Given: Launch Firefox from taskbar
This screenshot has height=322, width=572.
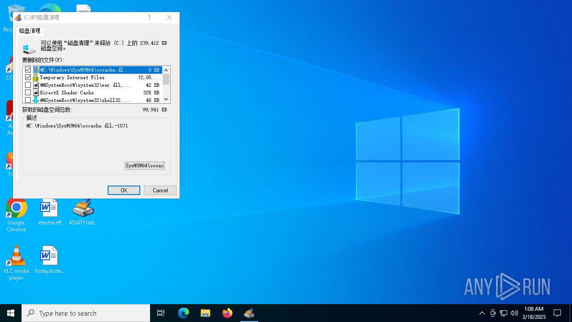Looking at the screenshot, I should tap(227, 313).
